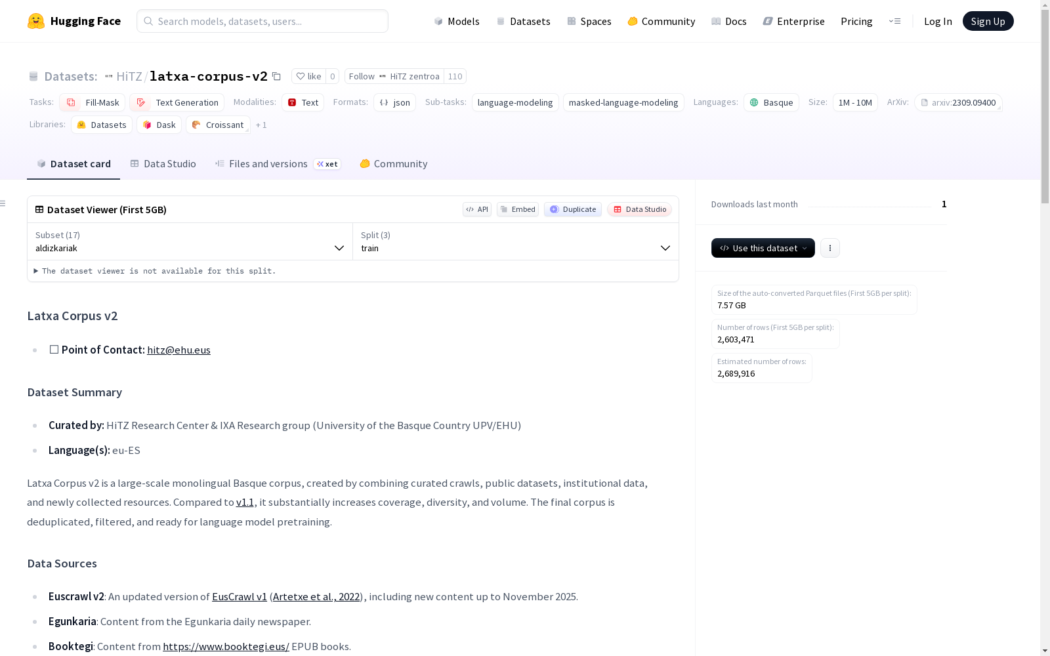
Task: Open Enterprise in the top navigation
Action: coord(794,21)
